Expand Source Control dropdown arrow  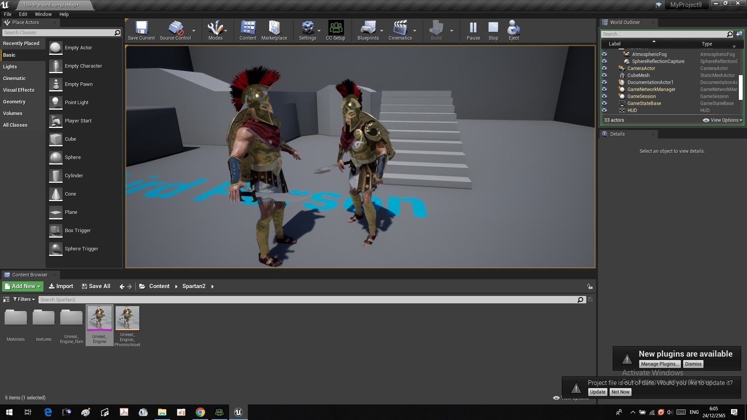(194, 30)
